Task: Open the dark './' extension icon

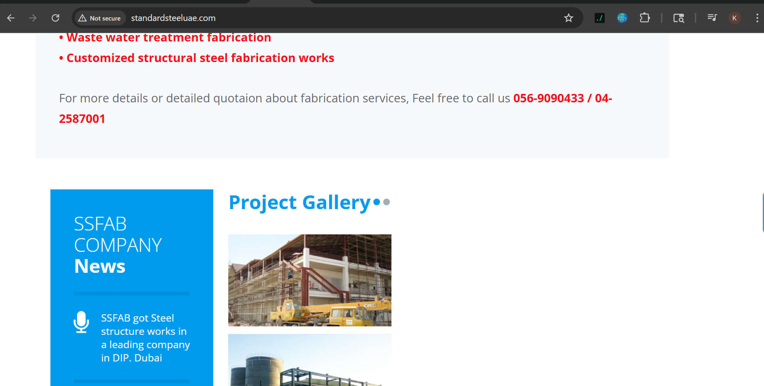Action: coord(600,18)
